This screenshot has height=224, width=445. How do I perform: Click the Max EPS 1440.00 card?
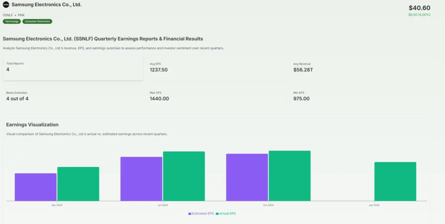pos(216,96)
